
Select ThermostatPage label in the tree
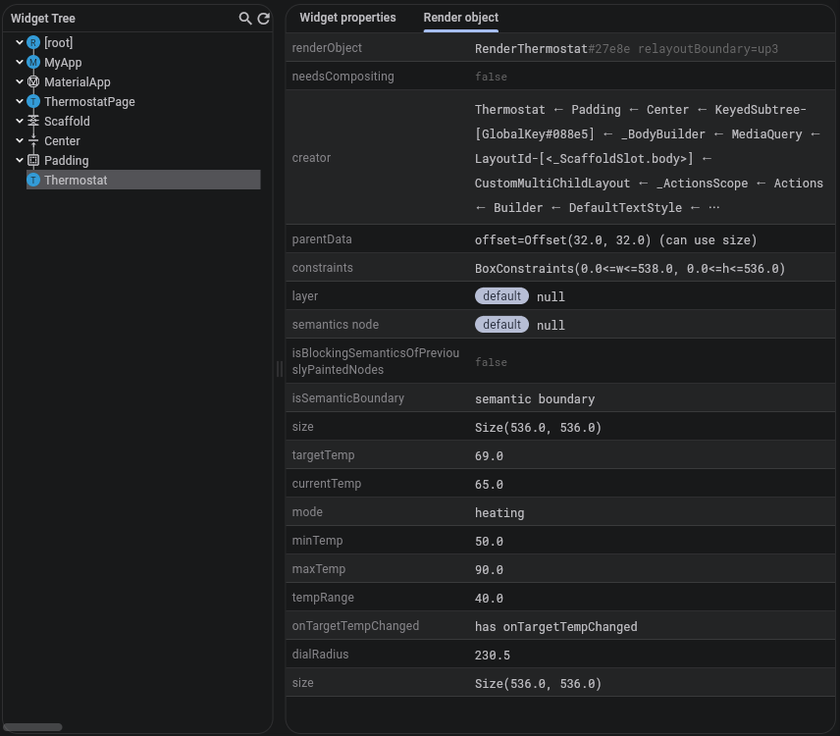point(89,102)
